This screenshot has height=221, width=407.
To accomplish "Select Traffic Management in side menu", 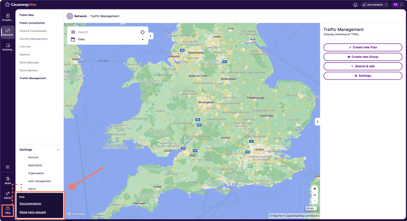I will pyautogui.click(x=33, y=78).
